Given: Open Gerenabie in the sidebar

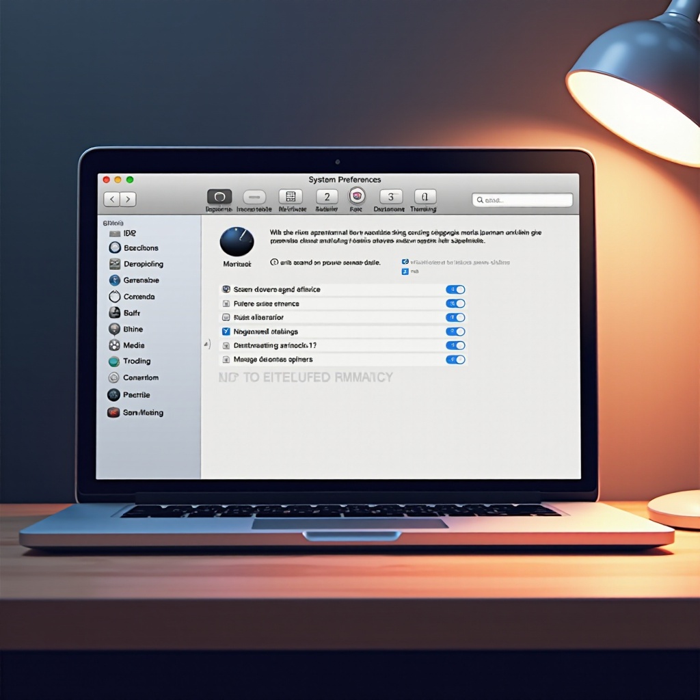Looking at the screenshot, I should pos(134,280).
